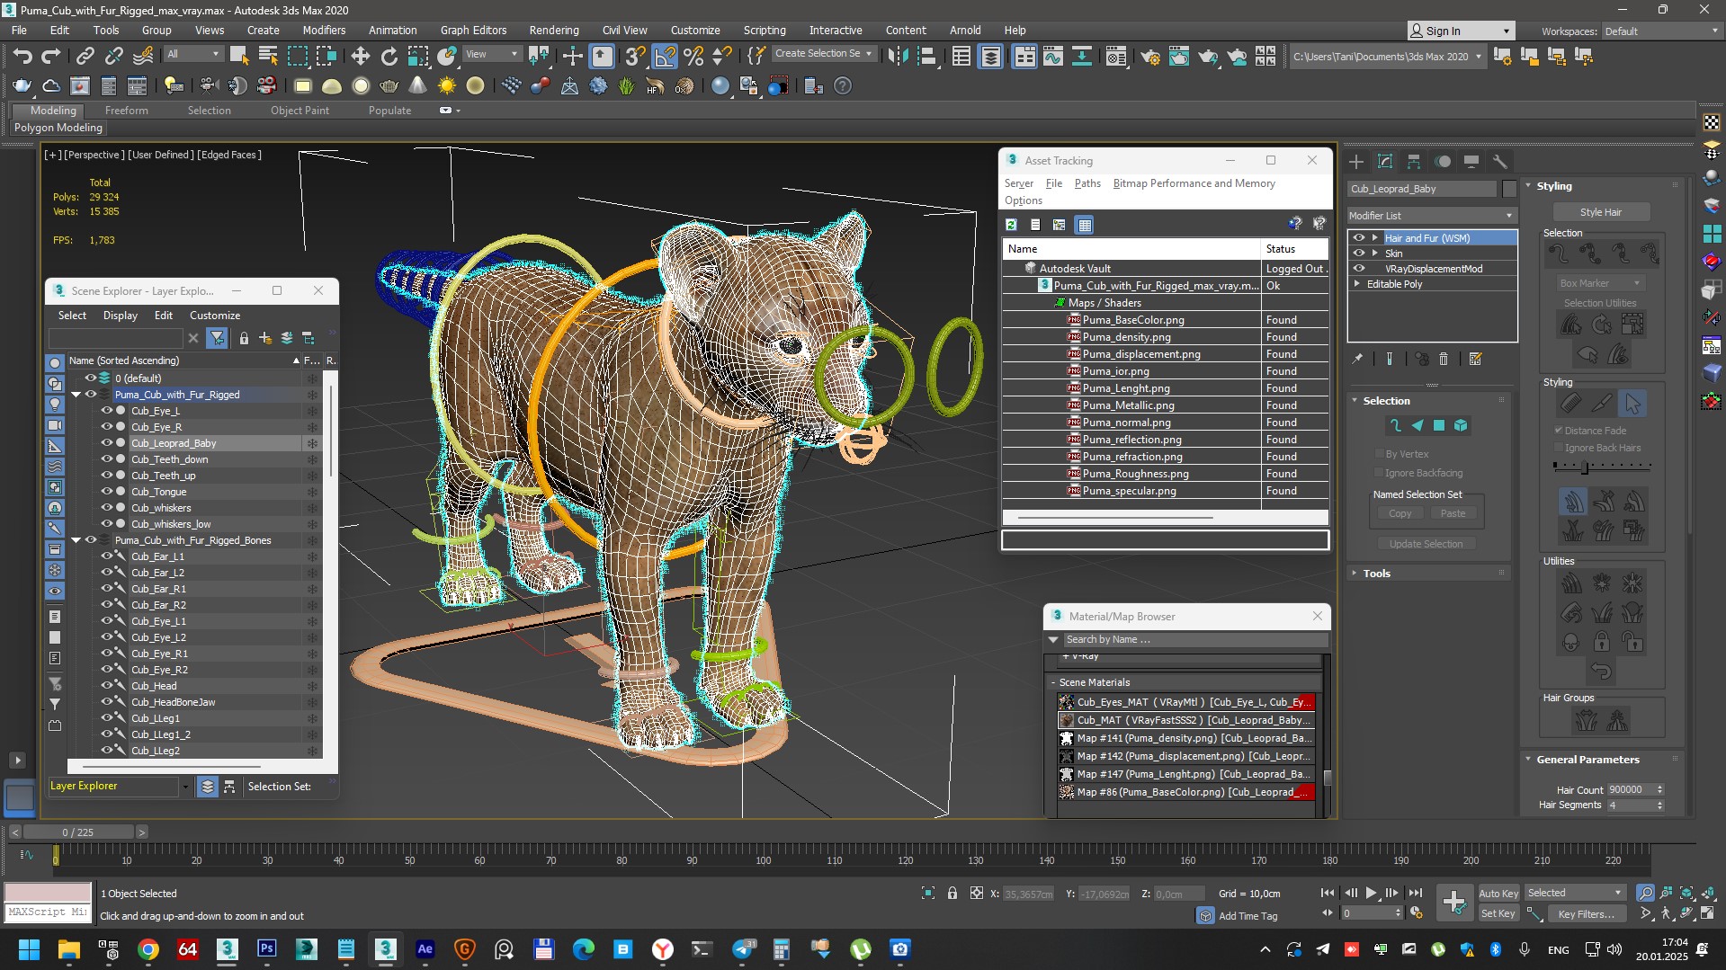This screenshot has height=970, width=1726.
Task: Open After Effects from the taskbar
Action: [x=425, y=948]
